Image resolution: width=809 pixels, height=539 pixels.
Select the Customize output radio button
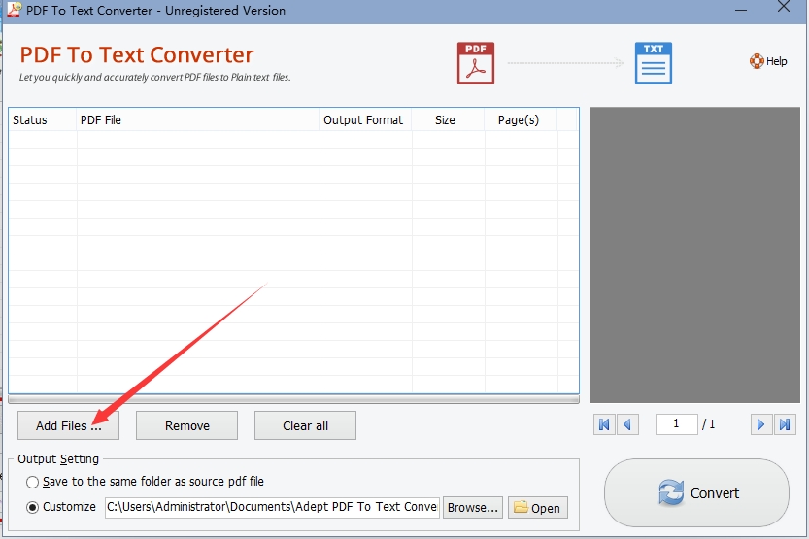point(32,508)
